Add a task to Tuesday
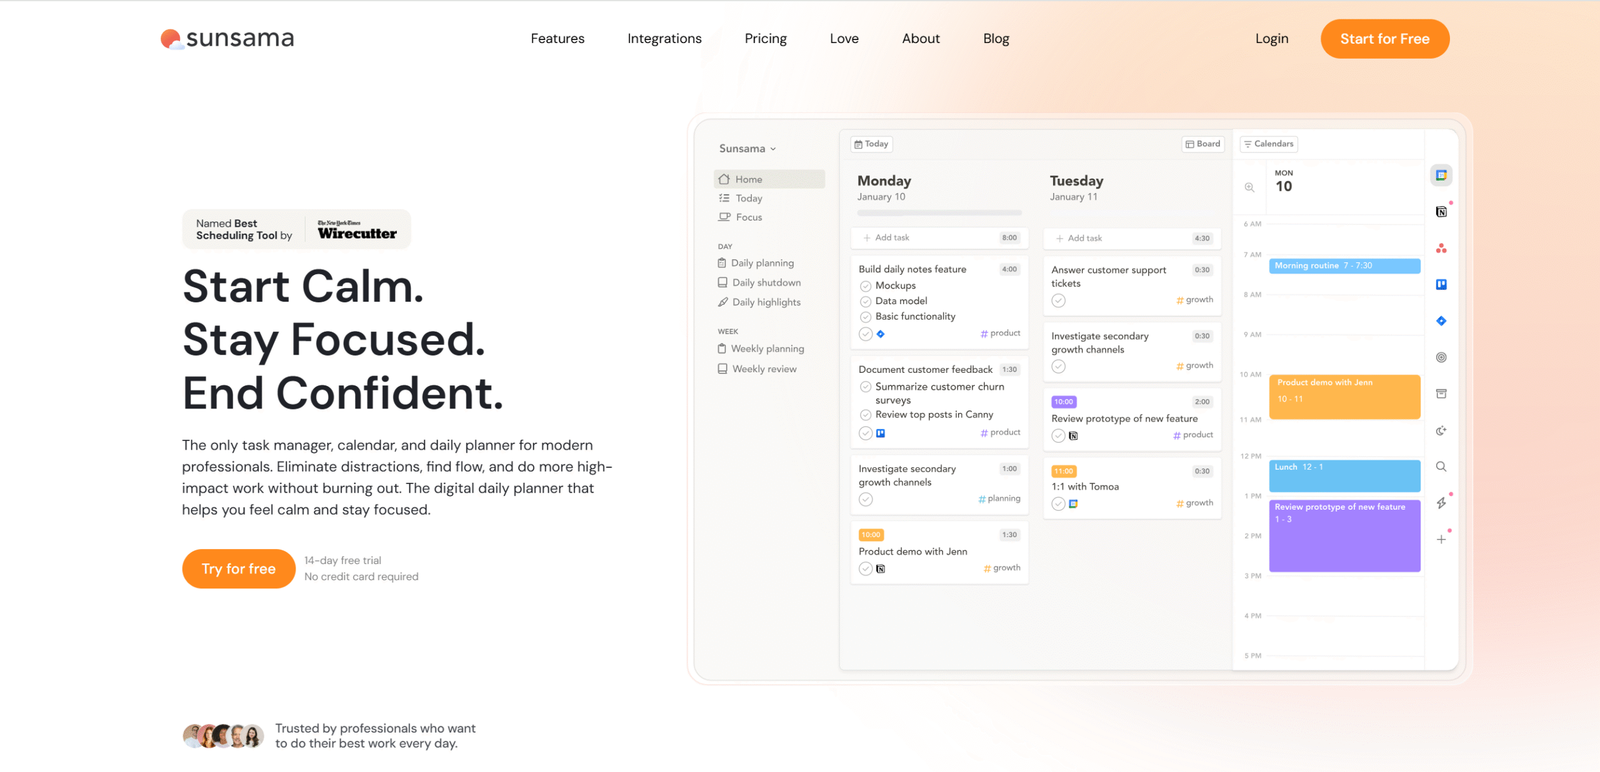The height and width of the screenshot is (772, 1600). point(1132,239)
